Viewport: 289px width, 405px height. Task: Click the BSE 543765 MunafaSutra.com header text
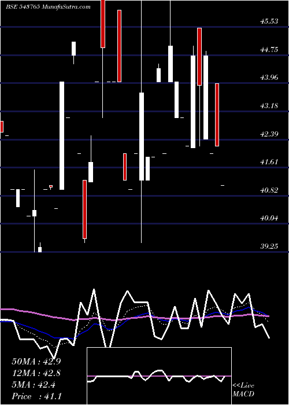pyautogui.click(x=48, y=7)
